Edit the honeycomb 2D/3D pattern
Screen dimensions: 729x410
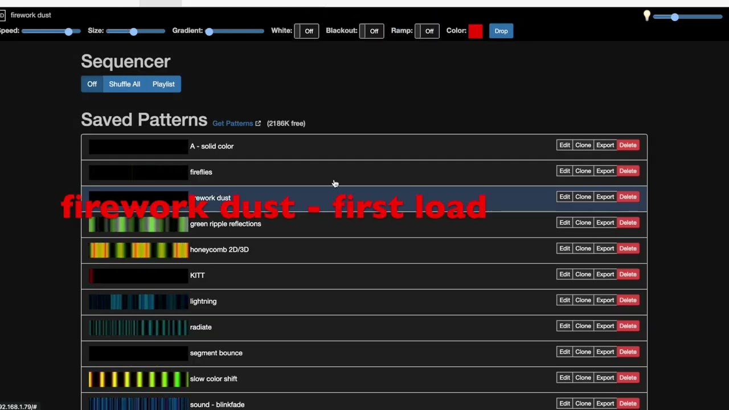click(x=564, y=248)
